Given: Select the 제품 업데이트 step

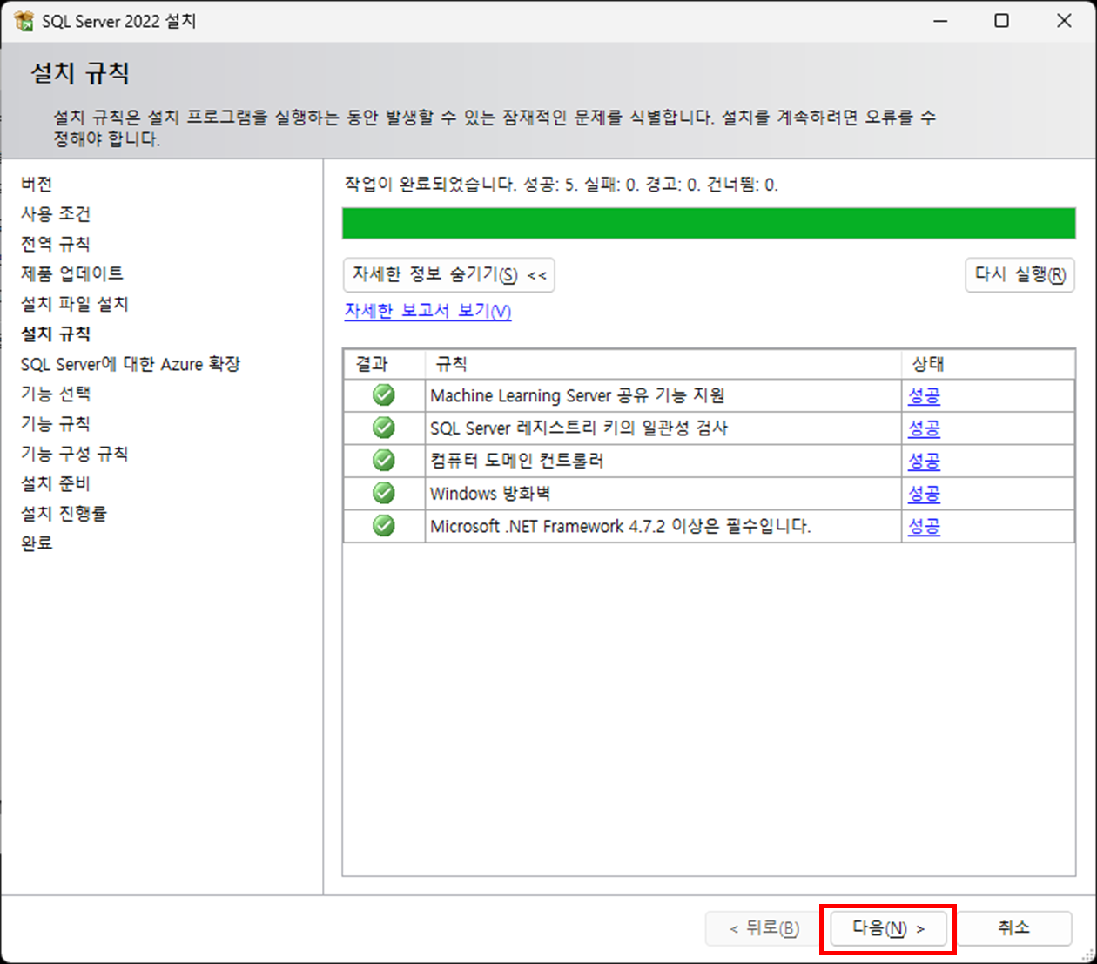Looking at the screenshot, I should (x=72, y=273).
